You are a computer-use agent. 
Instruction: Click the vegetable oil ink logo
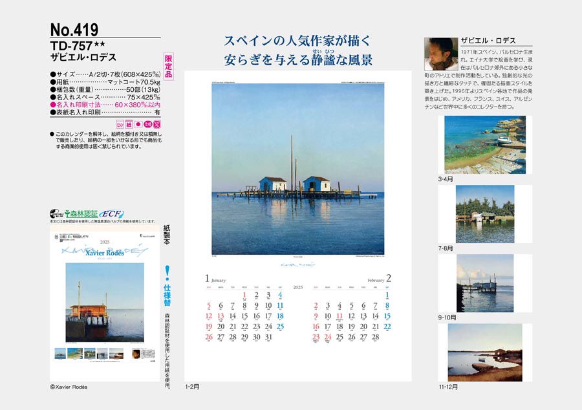pyautogui.click(x=56, y=213)
